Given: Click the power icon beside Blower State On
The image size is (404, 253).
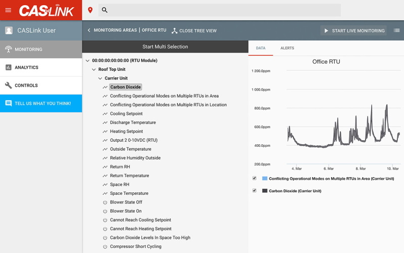Looking at the screenshot, I should (105, 211).
